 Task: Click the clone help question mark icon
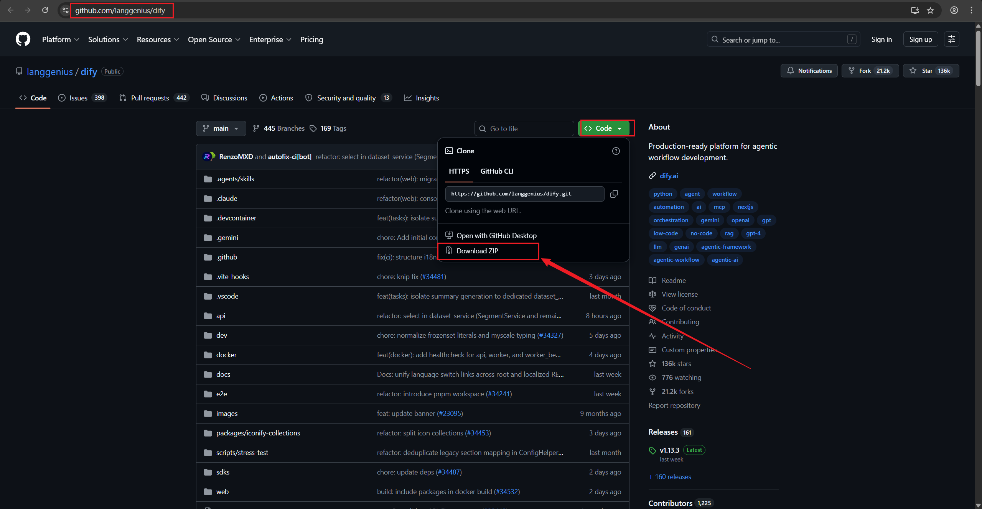click(x=616, y=151)
